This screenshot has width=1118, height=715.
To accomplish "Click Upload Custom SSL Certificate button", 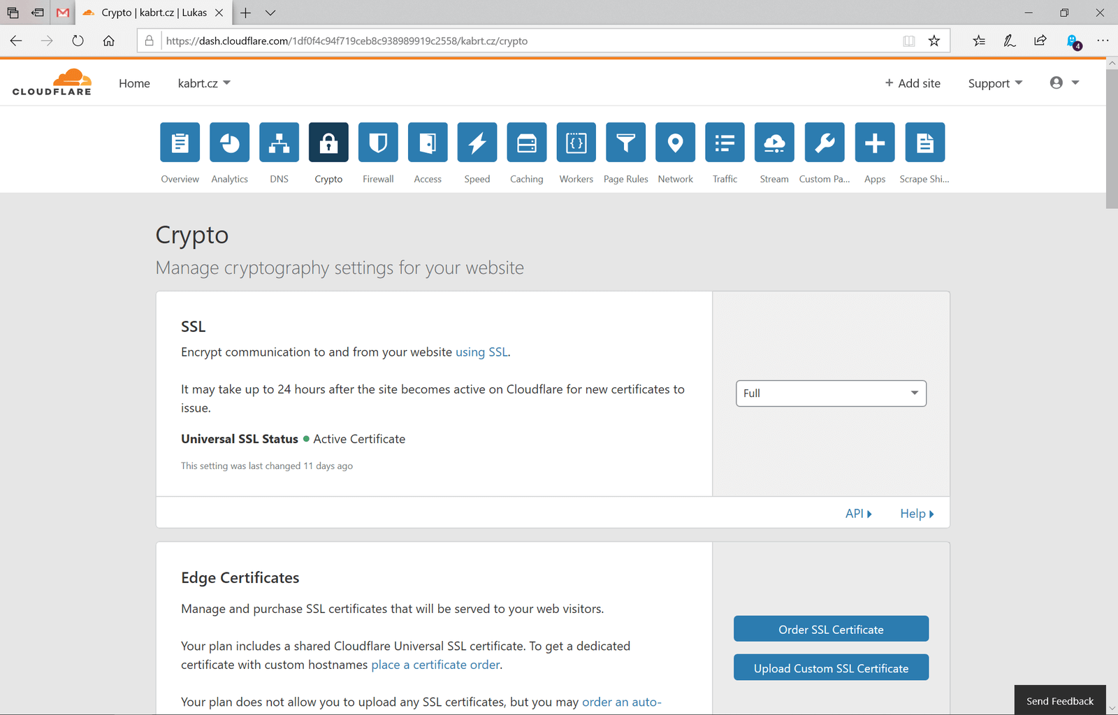I will tap(831, 667).
